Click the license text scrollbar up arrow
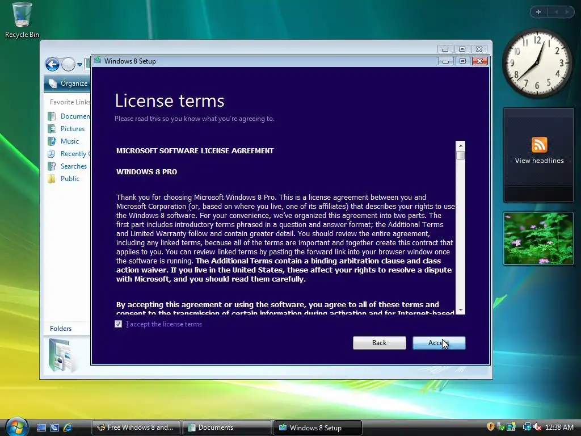This screenshot has height=436, width=581. (461, 146)
